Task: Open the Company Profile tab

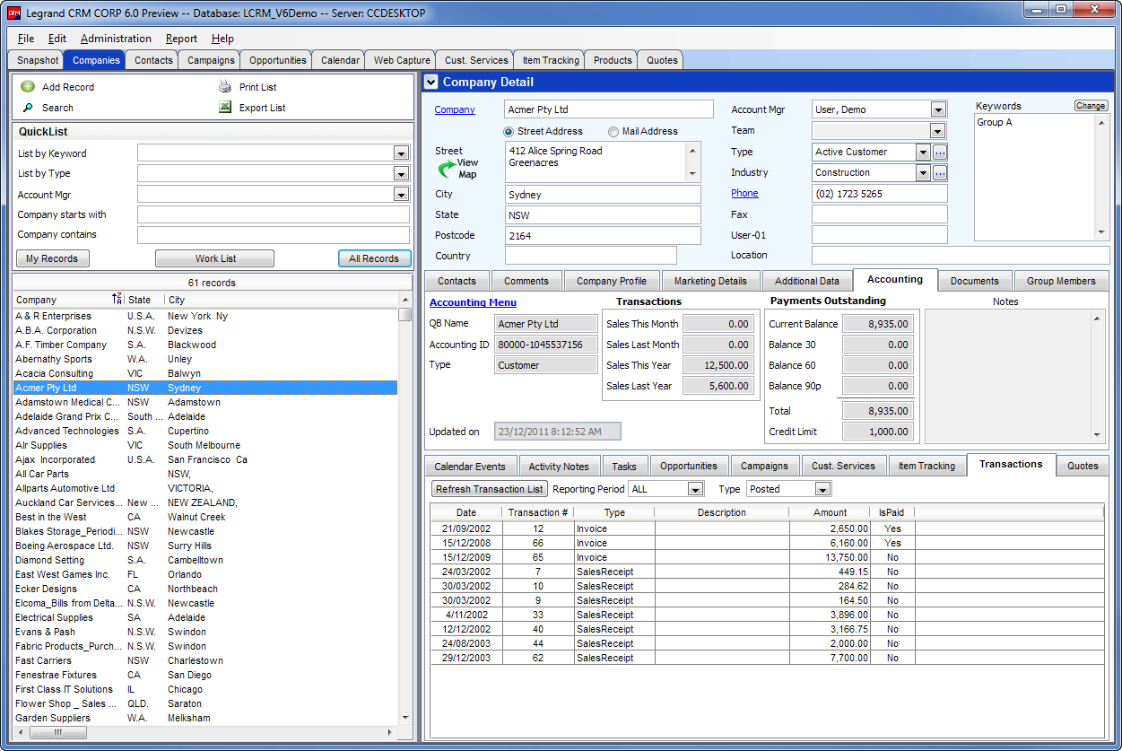Action: click(x=612, y=281)
